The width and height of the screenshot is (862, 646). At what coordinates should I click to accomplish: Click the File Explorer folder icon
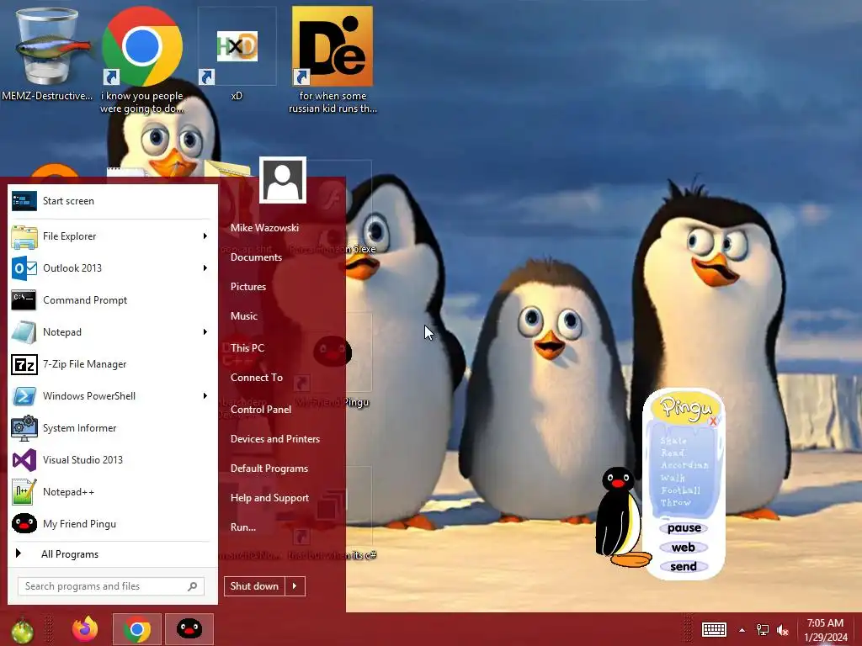tap(24, 236)
